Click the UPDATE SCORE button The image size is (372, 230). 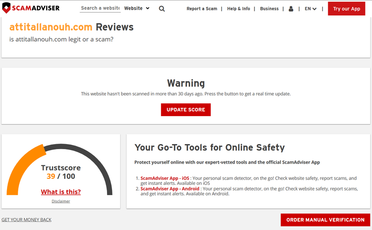point(186,110)
